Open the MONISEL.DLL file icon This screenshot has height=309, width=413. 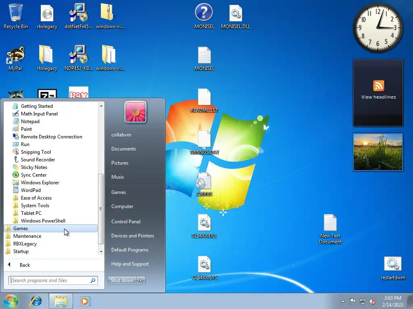(236, 16)
